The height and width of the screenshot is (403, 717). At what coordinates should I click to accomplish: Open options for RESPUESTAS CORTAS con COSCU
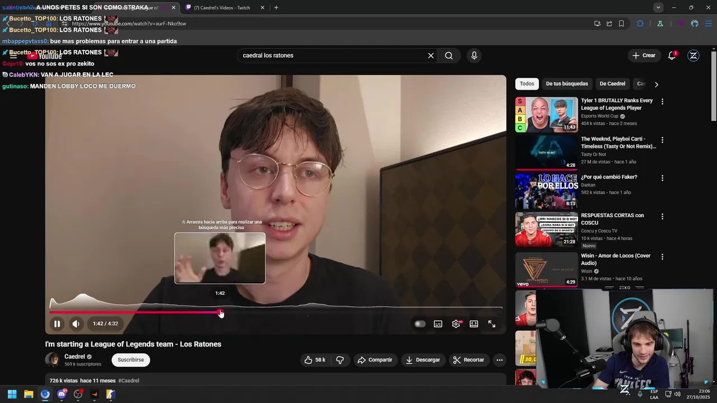[662, 216]
